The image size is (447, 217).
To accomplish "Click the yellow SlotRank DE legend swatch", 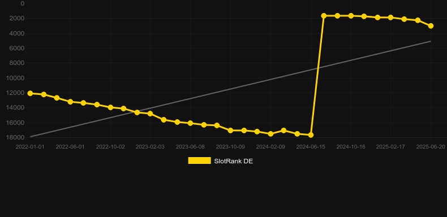I will coord(200,160).
